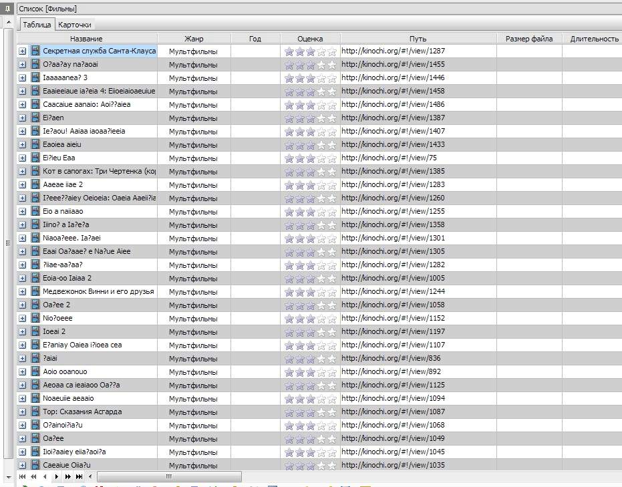Select title 'Eaai Oa?aae? e Na?ue Aiee'
Image resolution: width=622 pixels, height=487 pixels.
(86, 251)
